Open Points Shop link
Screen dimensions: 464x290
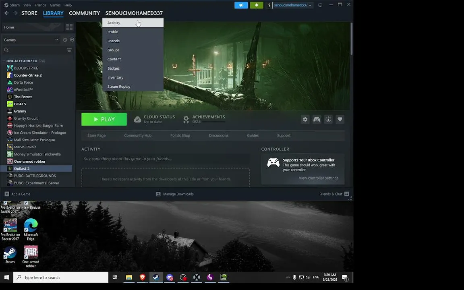pos(180,135)
